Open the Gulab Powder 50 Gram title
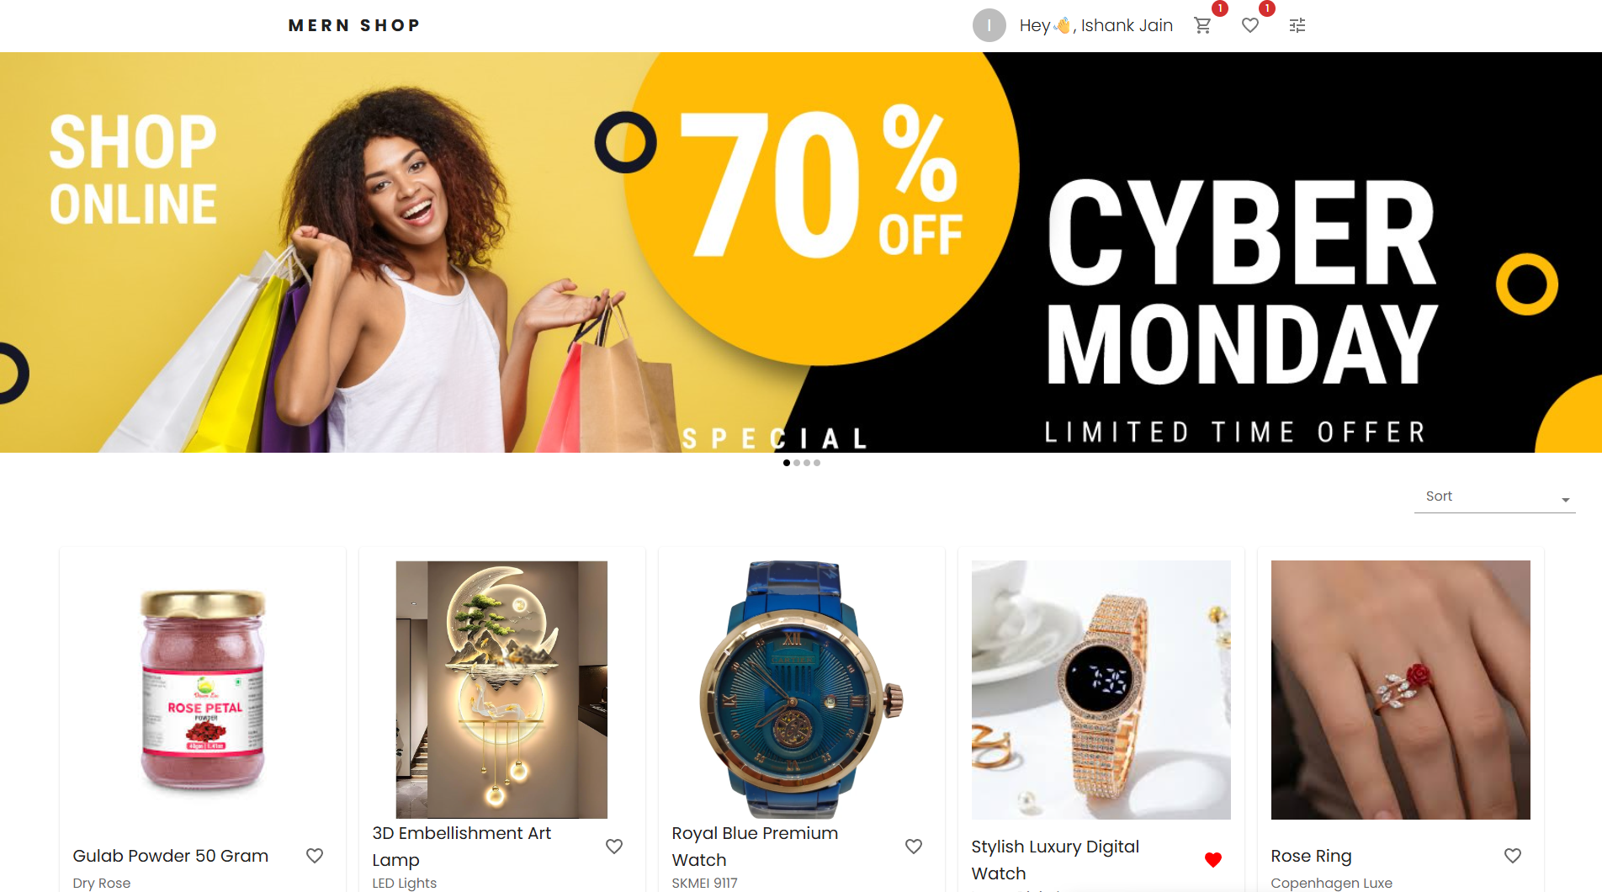Screen dimensions: 1602x892 (171, 856)
